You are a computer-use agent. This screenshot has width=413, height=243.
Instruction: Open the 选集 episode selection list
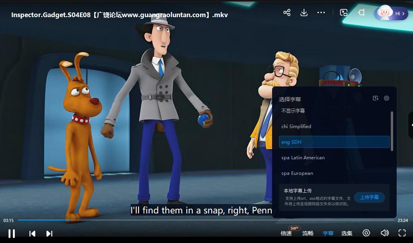[x=346, y=233]
